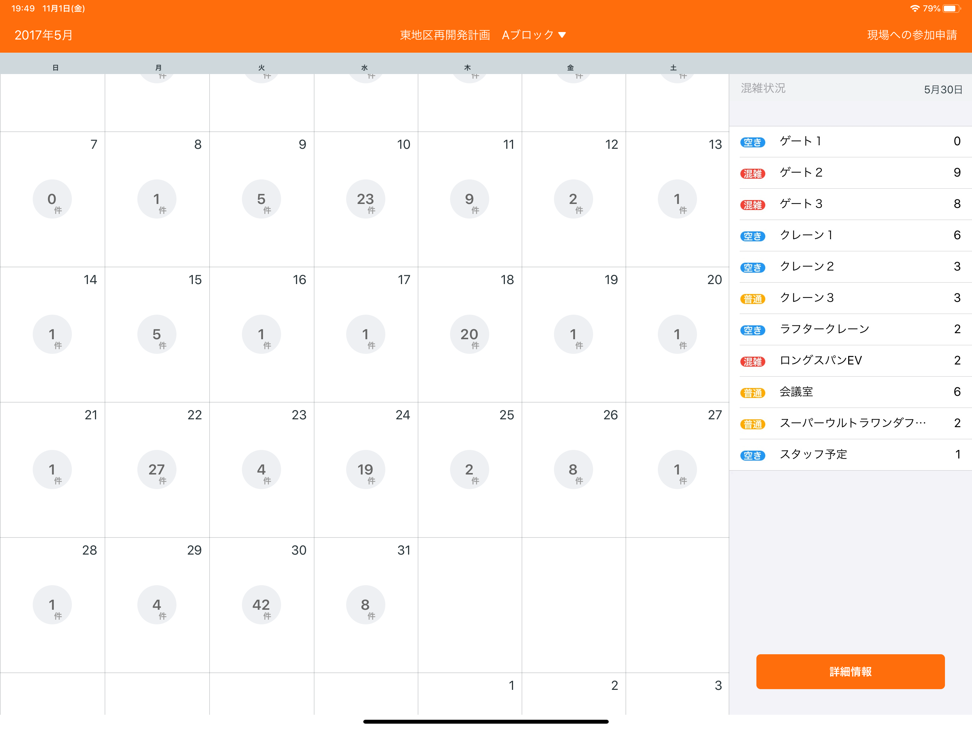Open the ロングスパンEV row
Screen dimensions: 972x729
(850, 361)
